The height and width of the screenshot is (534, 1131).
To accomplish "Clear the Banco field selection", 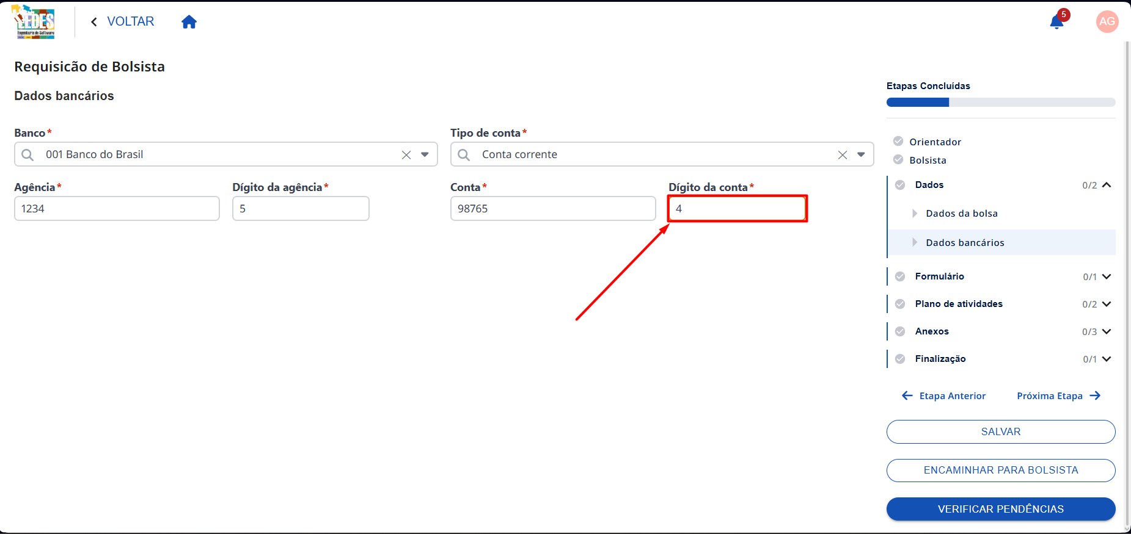I will [x=406, y=155].
